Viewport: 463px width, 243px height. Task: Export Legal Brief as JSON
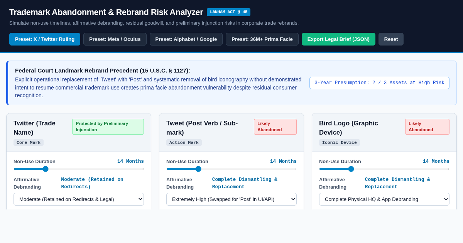pyautogui.click(x=338, y=39)
